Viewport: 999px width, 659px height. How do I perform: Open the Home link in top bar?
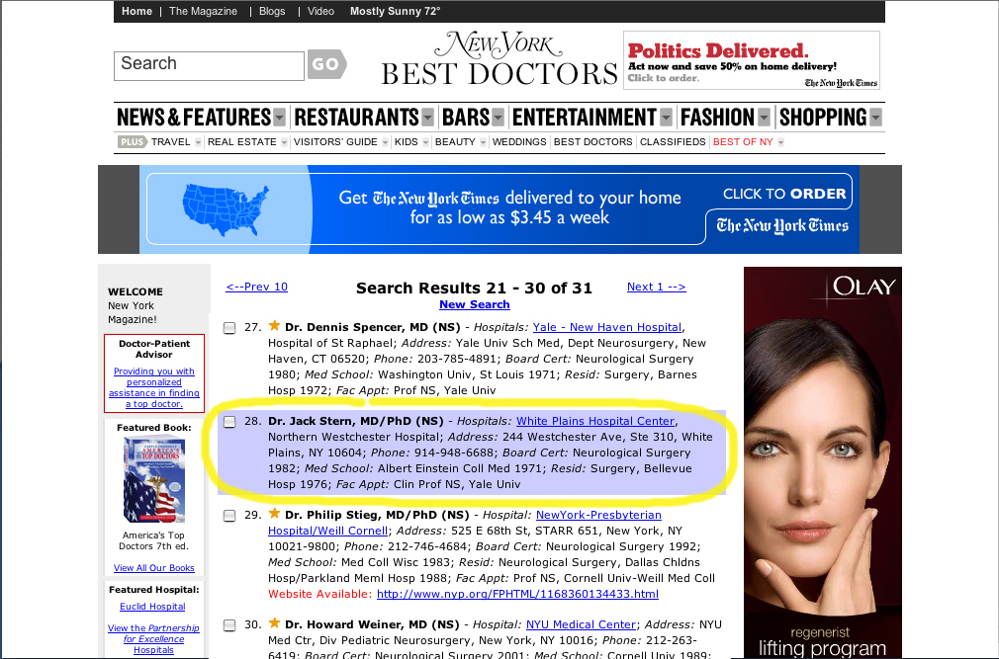coord(136,12)
